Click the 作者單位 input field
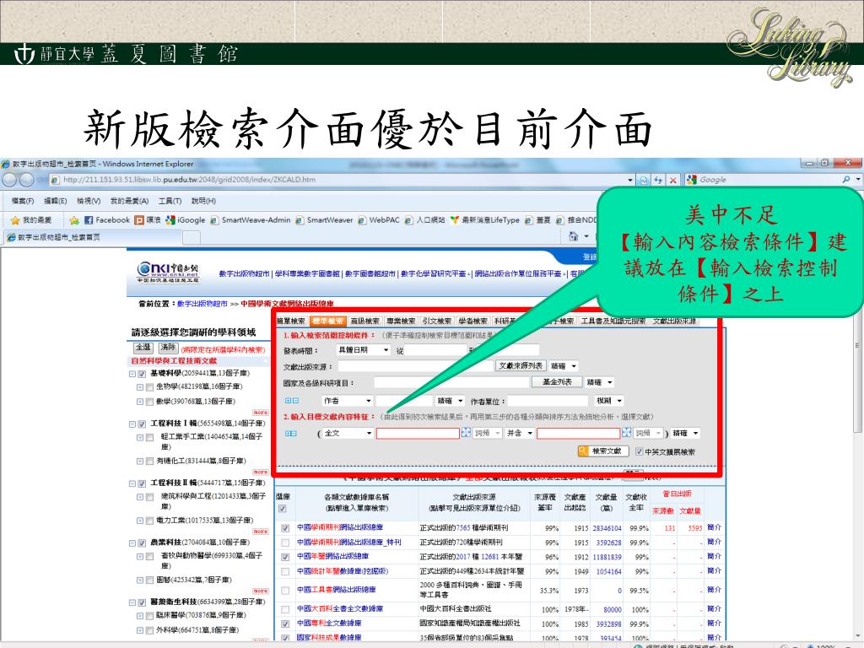This screenshot has height=648, width=864. click(x=548, y=401)
